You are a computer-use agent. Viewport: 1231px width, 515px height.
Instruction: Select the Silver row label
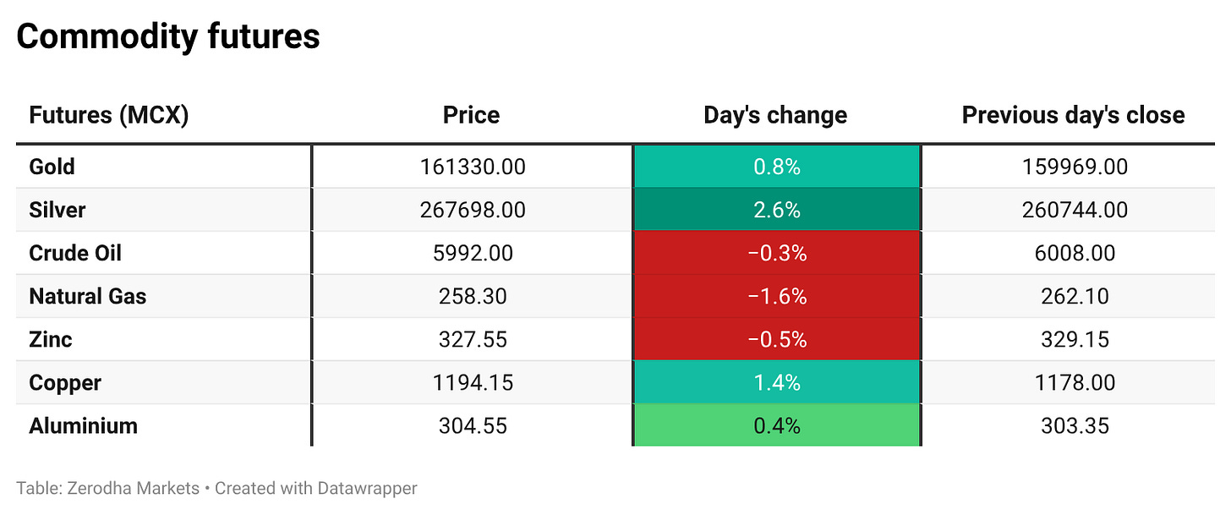click(x=57, y=210)
